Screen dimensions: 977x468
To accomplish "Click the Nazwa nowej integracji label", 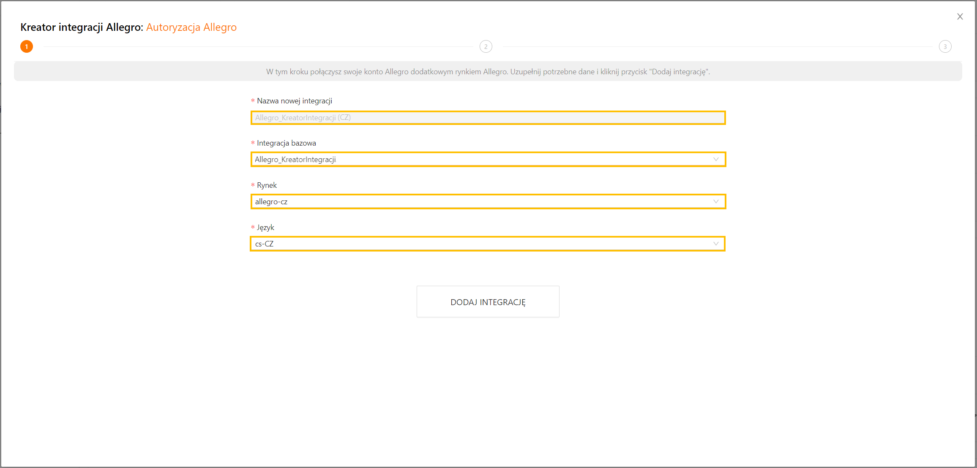I will (x=294, y=101).
